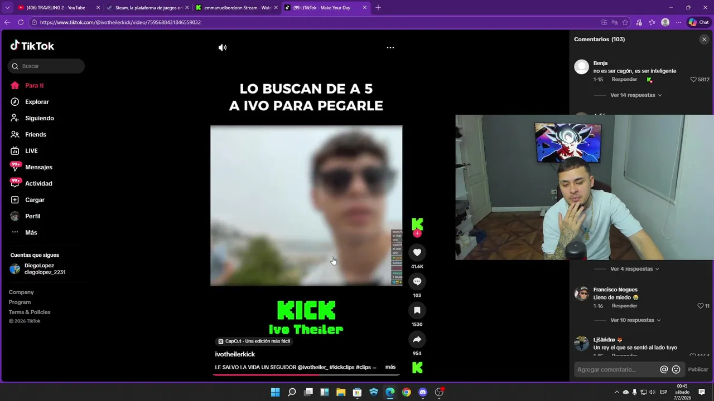Open Perfil in the sidebar
This screenshot has height=401, width=714.
tap(32, 216)
